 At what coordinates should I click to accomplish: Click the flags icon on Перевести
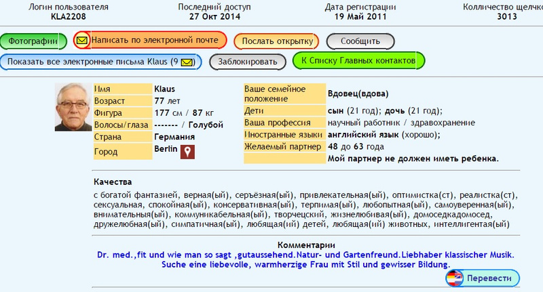tap(454, 278)
